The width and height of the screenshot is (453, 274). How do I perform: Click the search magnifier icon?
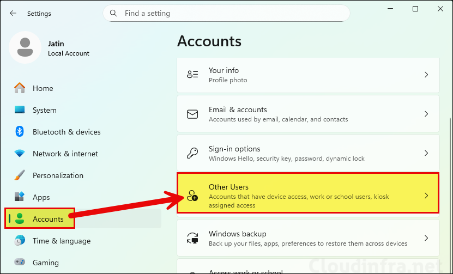coord(113,13)
